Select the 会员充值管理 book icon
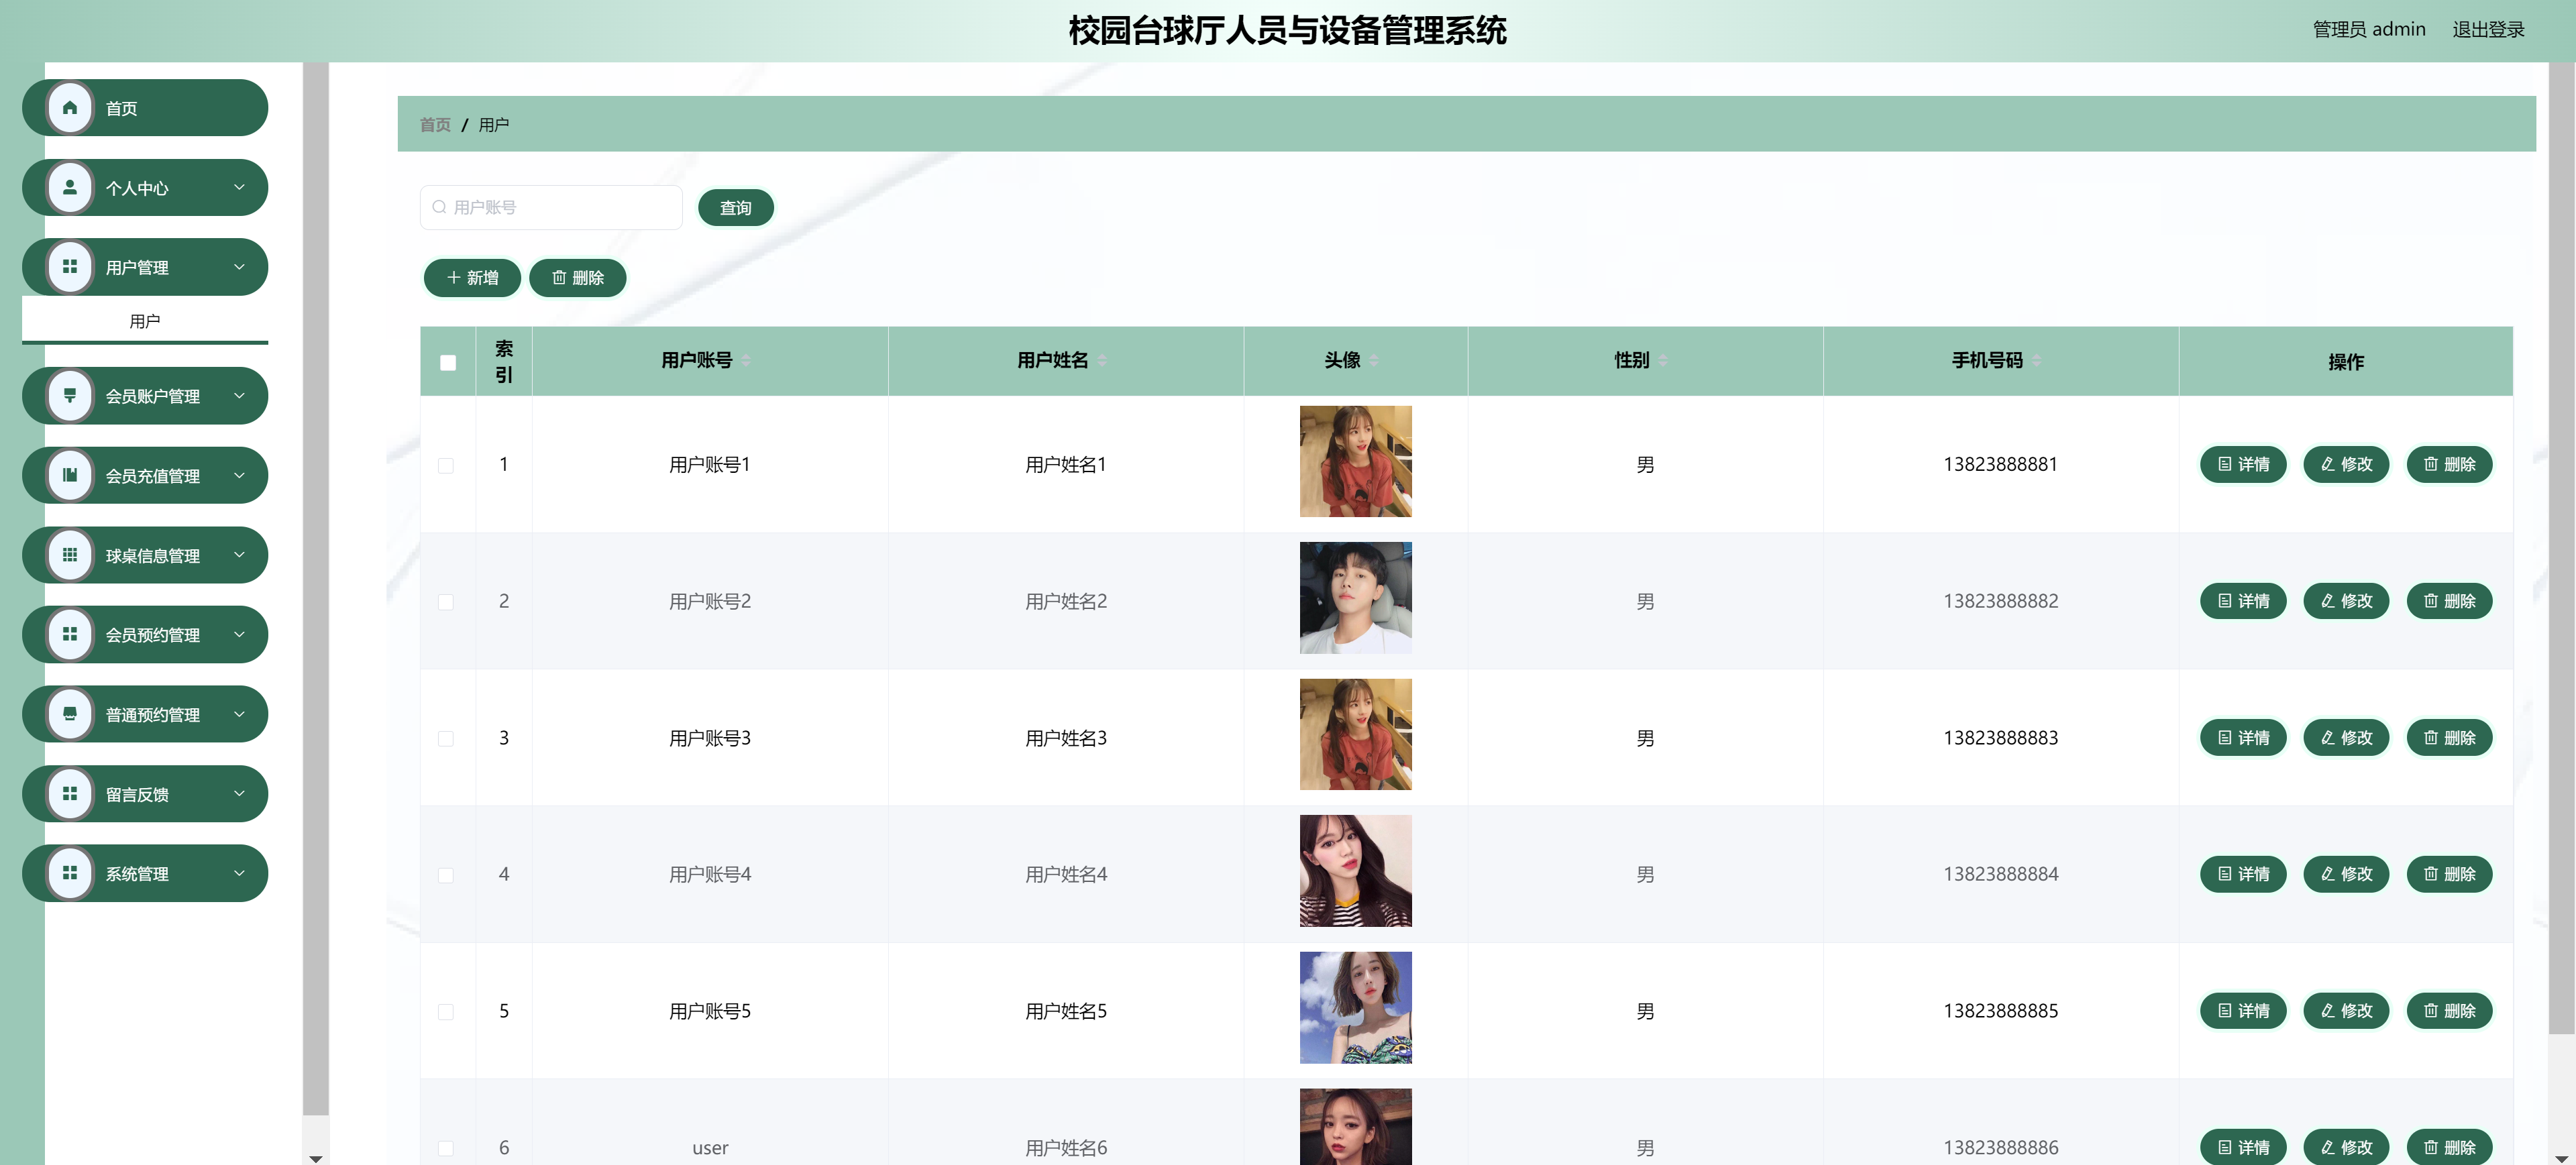 [x=70, y=475]
